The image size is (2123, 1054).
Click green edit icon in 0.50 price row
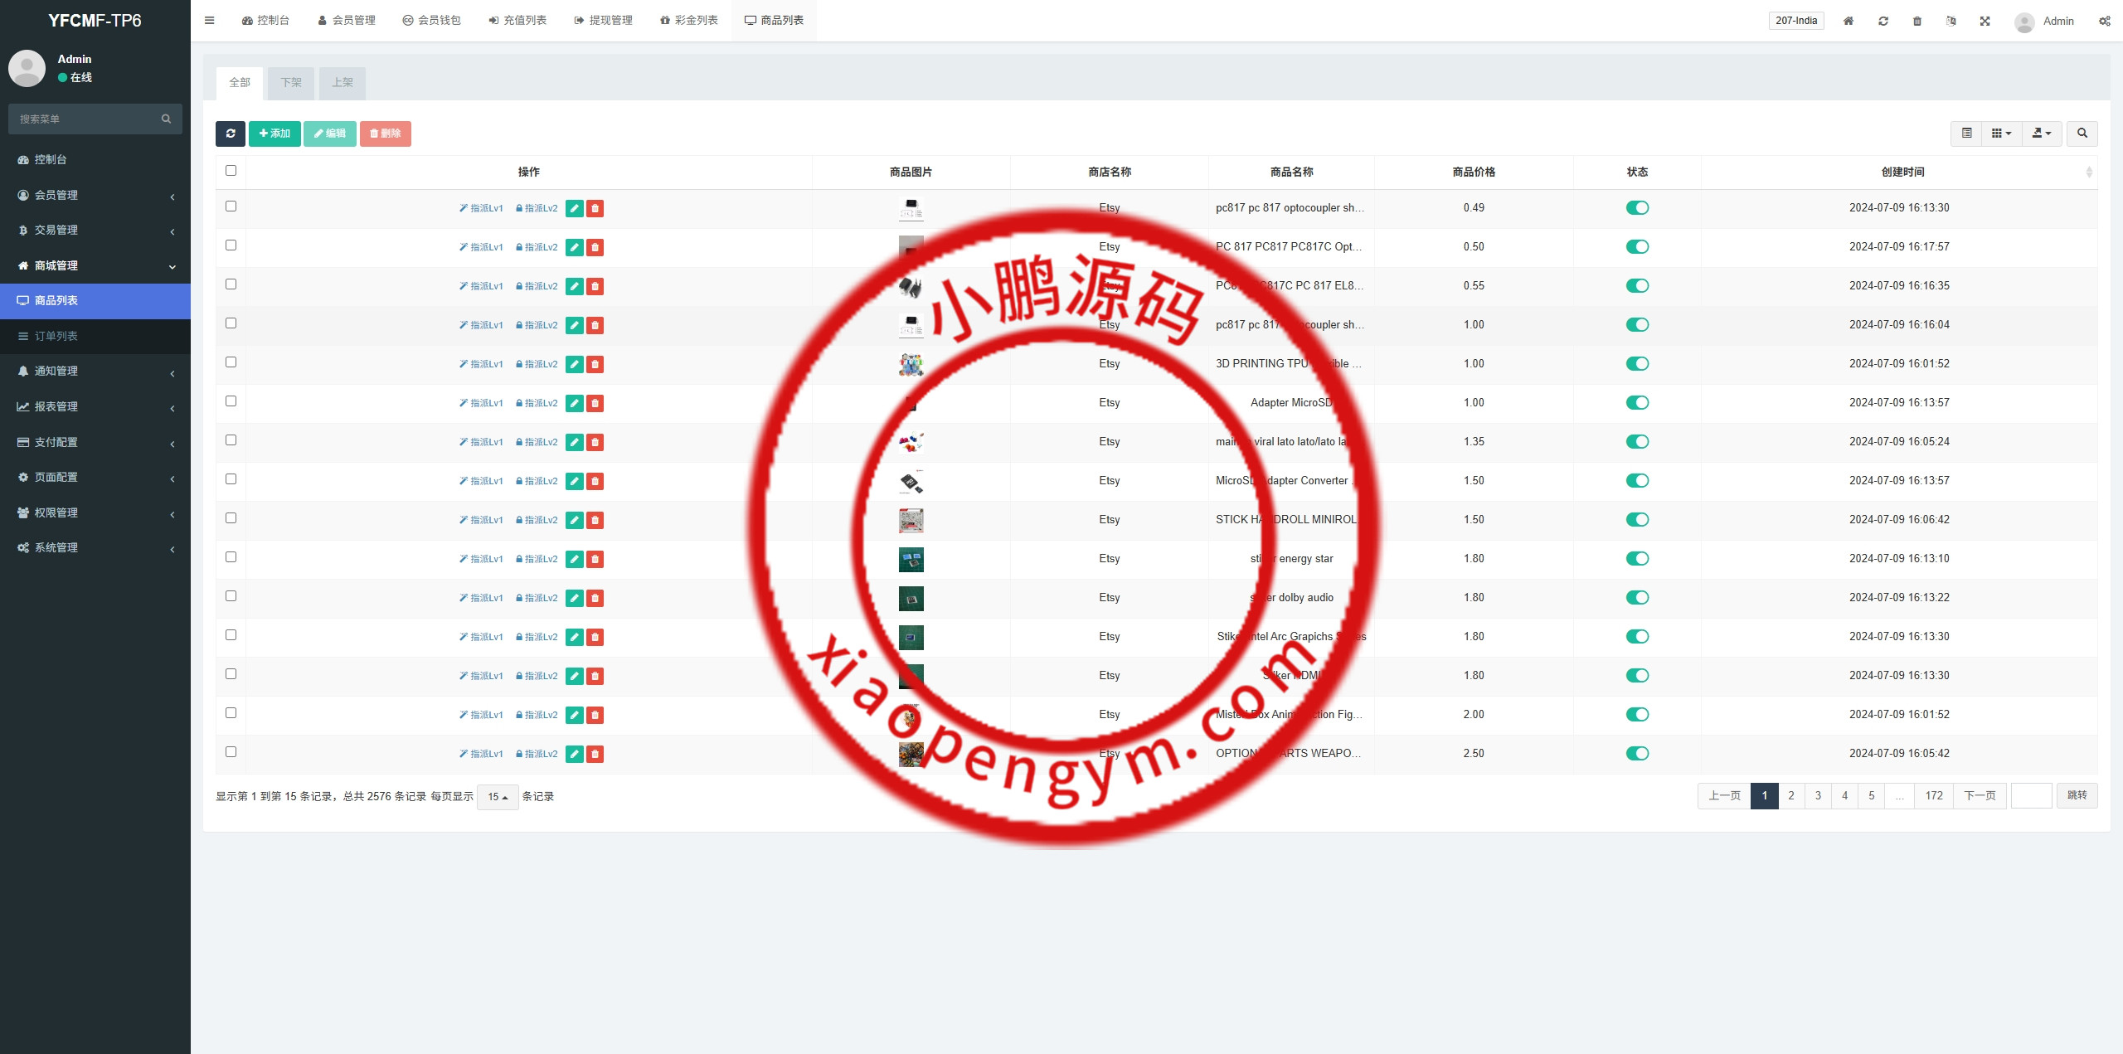coord(574,247)
